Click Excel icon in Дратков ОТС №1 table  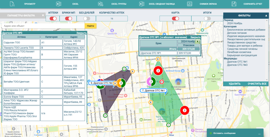(x=198, y=41)
